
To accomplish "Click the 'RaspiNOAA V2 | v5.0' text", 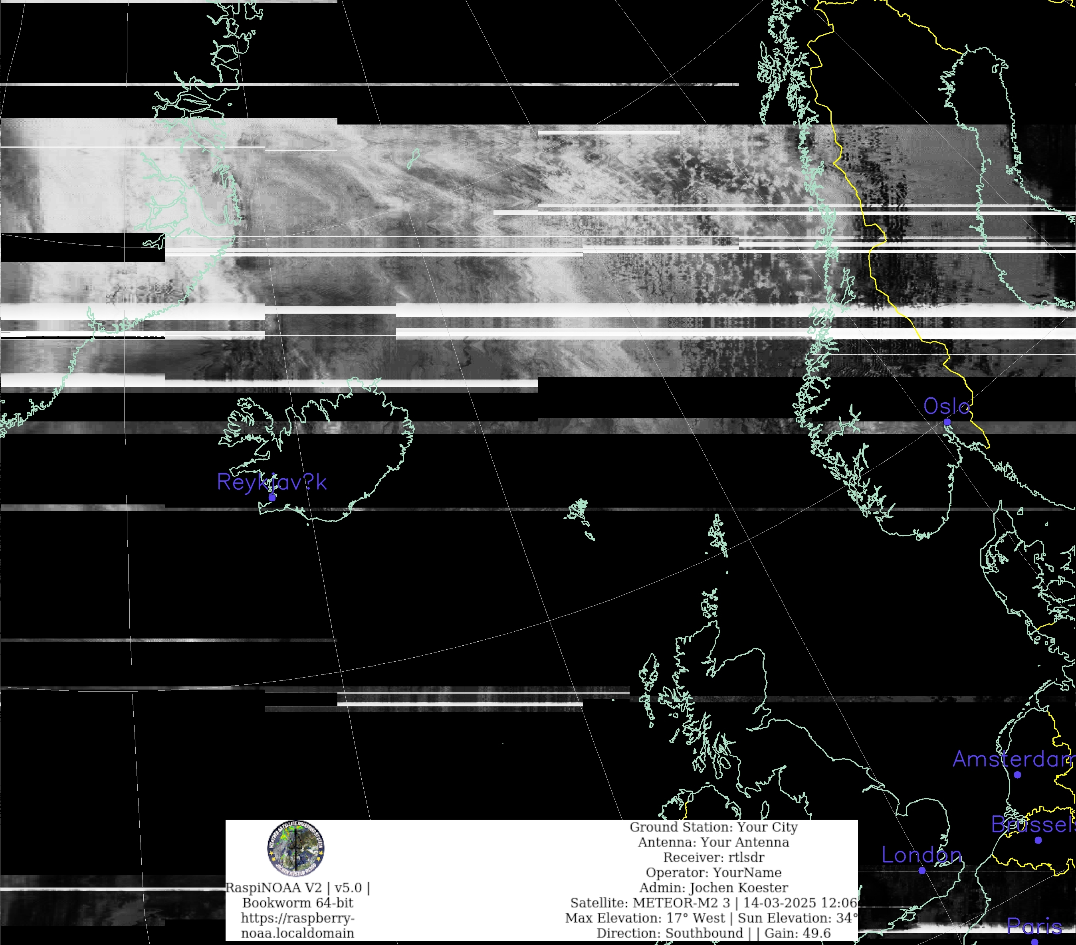I will tap(297, 888).
